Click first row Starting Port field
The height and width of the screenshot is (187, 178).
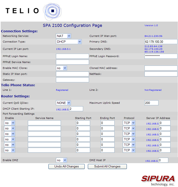tap(83, 123)
